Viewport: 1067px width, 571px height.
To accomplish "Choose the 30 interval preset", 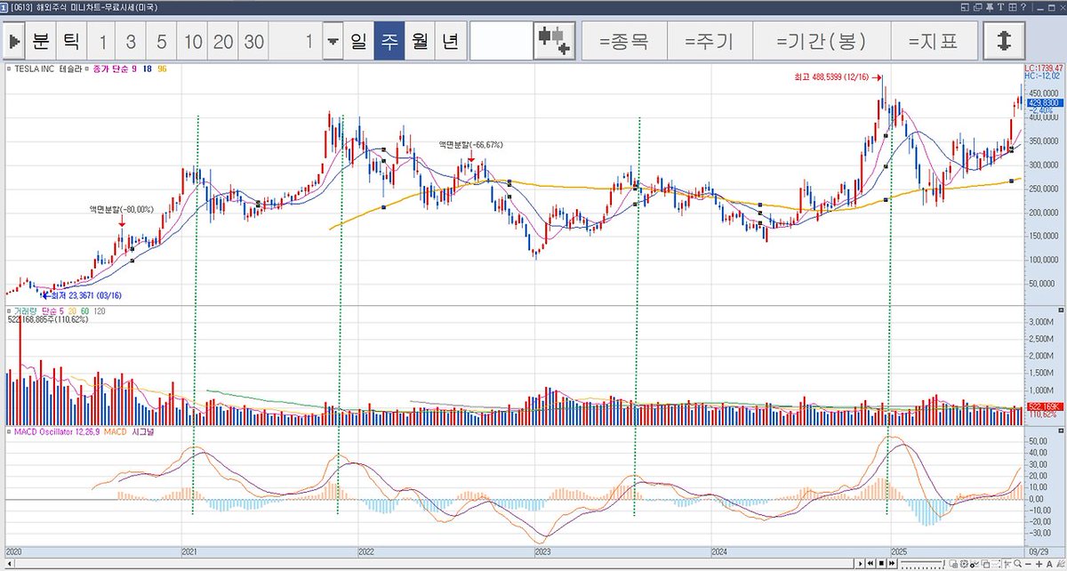I will 254,42.
